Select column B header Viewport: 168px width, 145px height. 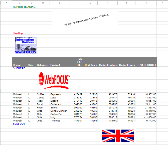point(20,3)
